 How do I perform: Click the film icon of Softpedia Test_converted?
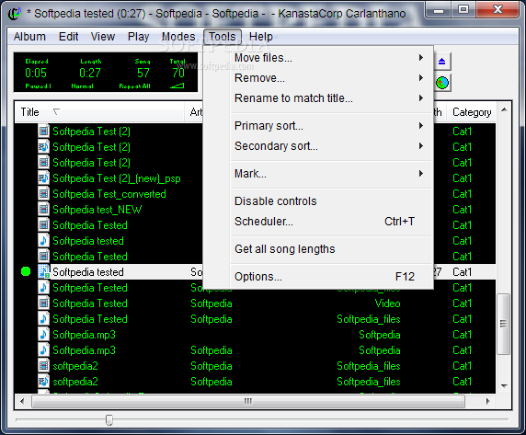point(43,194)
